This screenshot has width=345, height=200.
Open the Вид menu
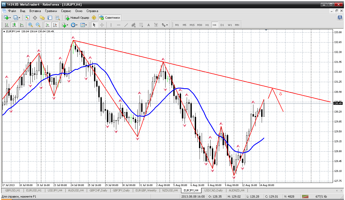point(22,11)
